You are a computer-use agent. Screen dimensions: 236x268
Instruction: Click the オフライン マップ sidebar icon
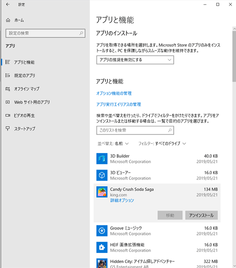pyautogui.click(x=7, y=89)
